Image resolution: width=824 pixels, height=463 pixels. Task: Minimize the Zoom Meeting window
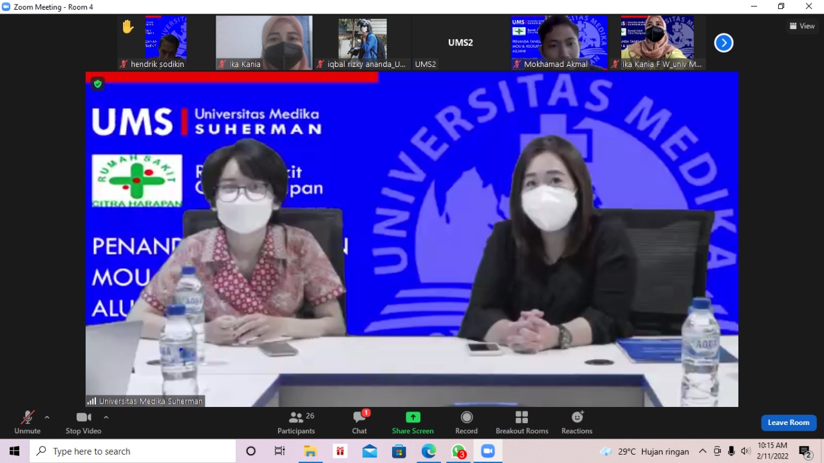[x=754, y=6]
